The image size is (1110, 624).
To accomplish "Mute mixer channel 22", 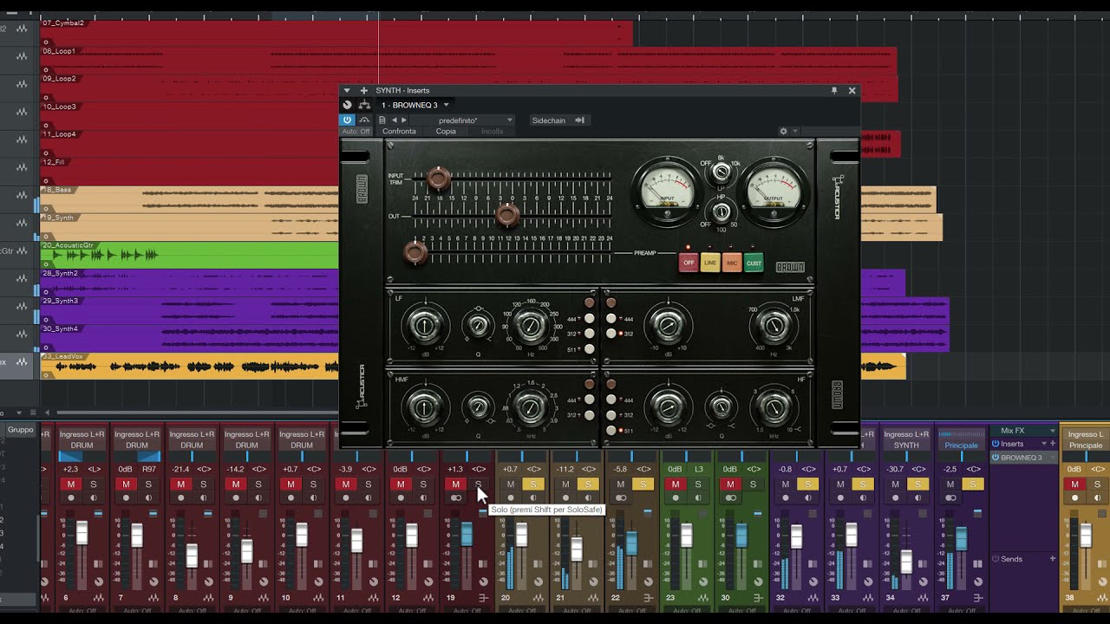I will [620, 484].
